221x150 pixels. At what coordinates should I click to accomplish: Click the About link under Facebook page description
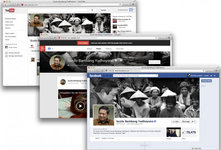pyautogui.click(x=97, y=138)
